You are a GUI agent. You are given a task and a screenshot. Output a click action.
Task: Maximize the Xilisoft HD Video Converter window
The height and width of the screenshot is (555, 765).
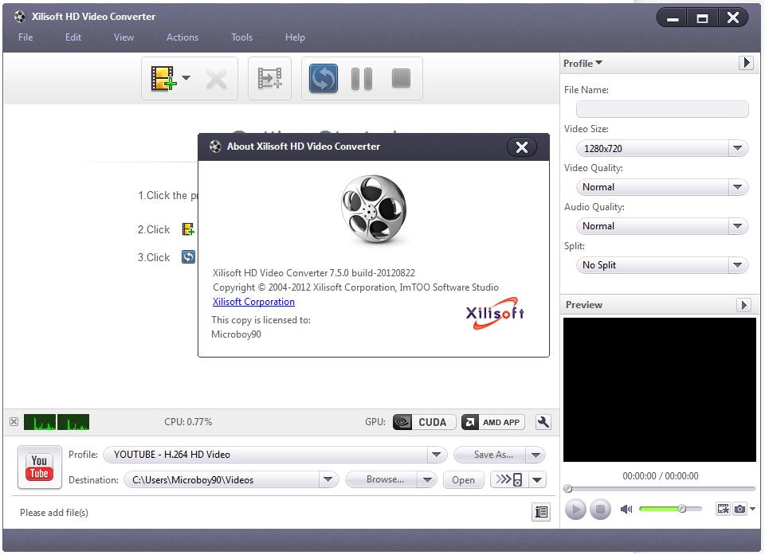click(702, 18)
